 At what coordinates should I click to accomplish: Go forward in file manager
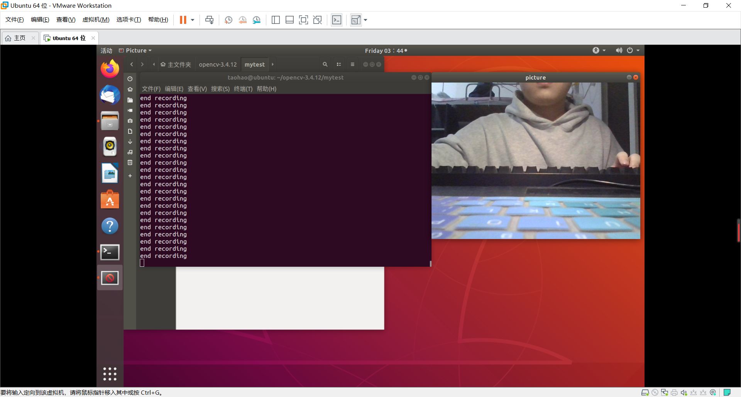tap(142, 64)
